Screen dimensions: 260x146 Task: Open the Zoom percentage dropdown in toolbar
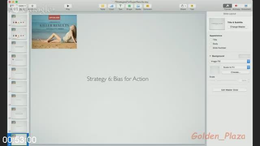coord(22,6)
